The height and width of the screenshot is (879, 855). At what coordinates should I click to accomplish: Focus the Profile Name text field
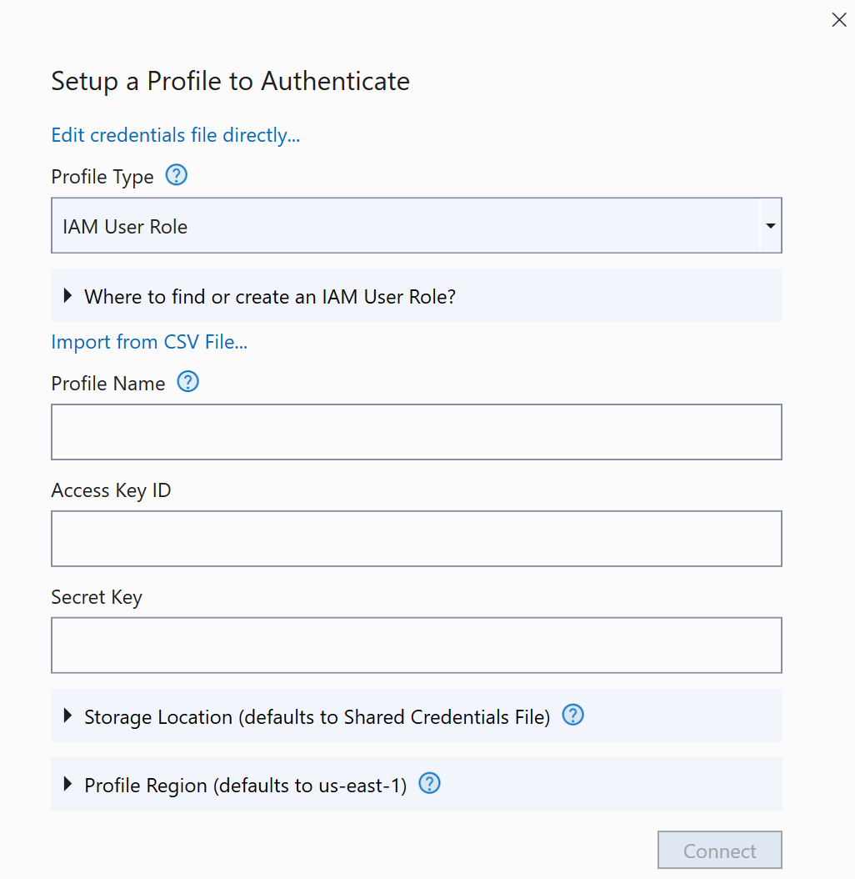416,432
